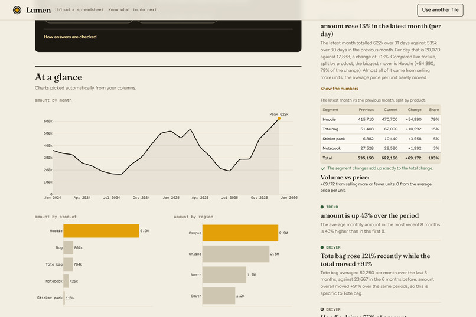Click the Total row label
This screenshot has height=317, width=476.
[x=327, y=158]
